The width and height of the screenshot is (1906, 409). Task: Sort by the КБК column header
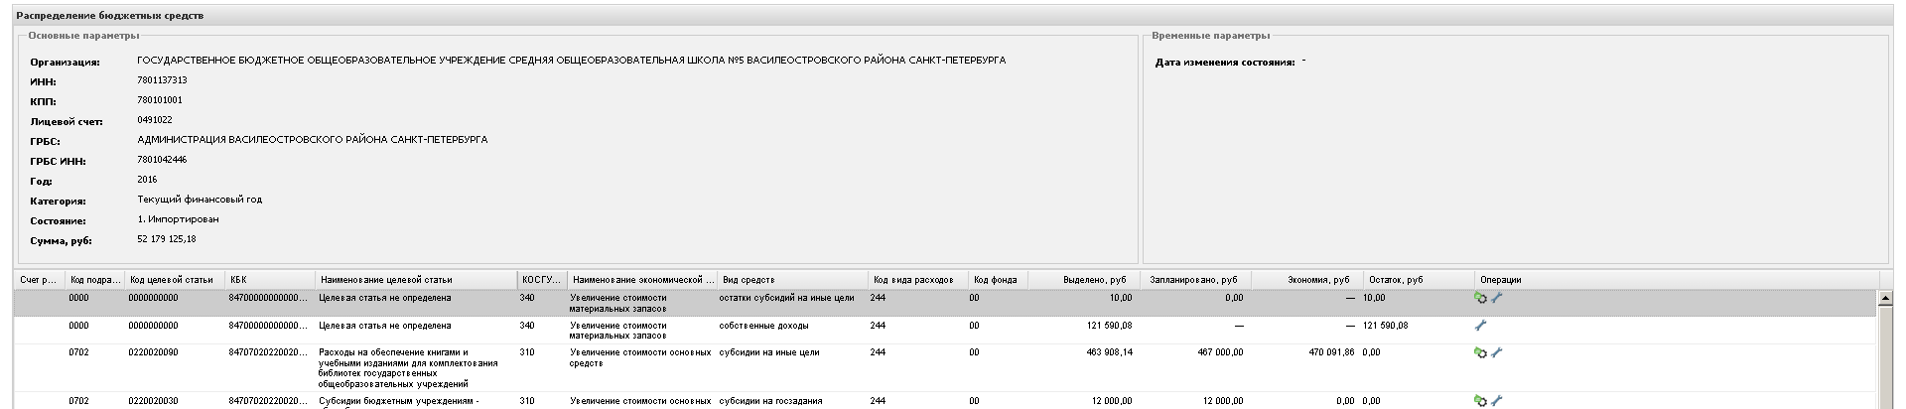coord(269,280)
